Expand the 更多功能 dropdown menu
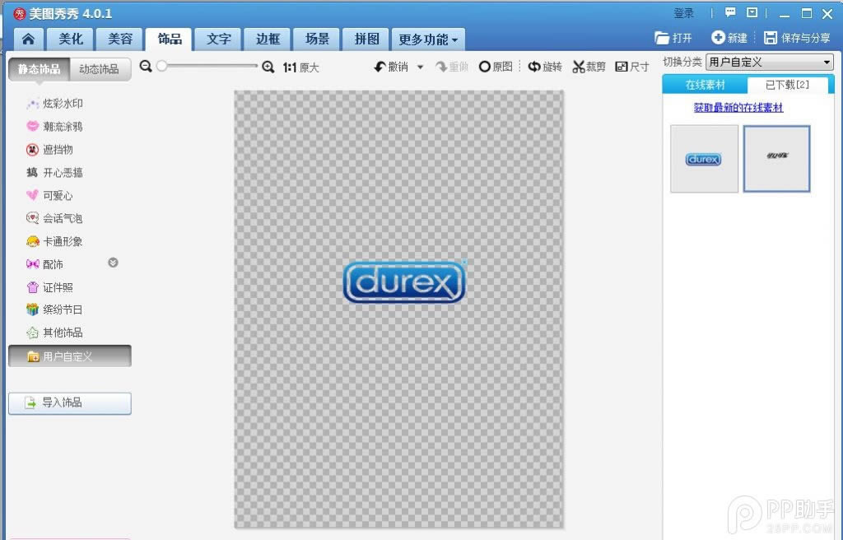 428,39
